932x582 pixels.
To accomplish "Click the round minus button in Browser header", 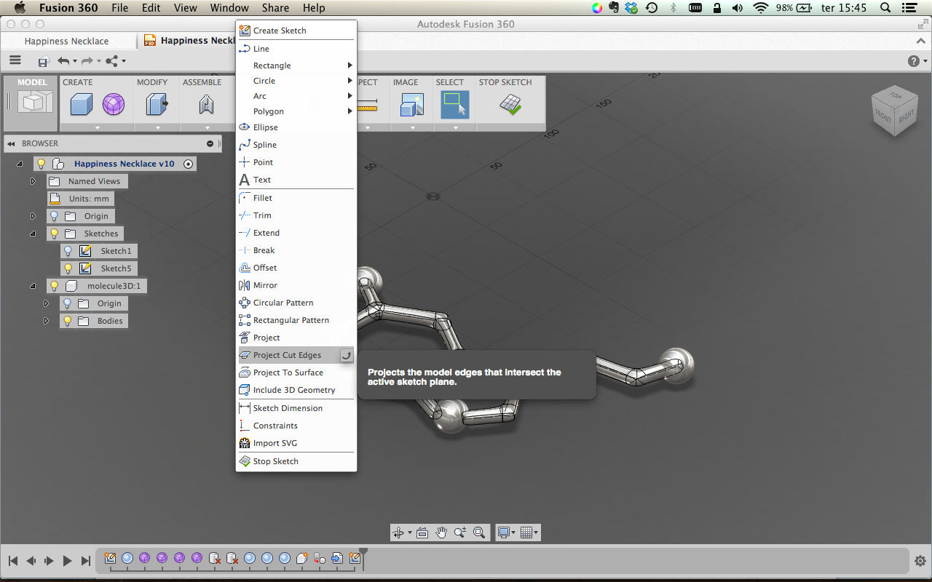I will tap(210, 143).
